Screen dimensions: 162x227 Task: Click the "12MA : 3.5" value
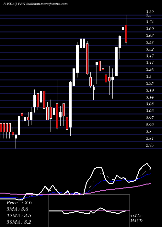(x=19, y=216)
